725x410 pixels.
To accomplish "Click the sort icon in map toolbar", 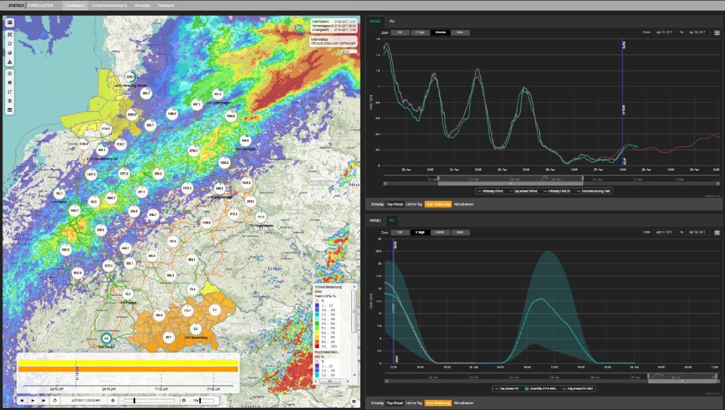I will [10, 92].
